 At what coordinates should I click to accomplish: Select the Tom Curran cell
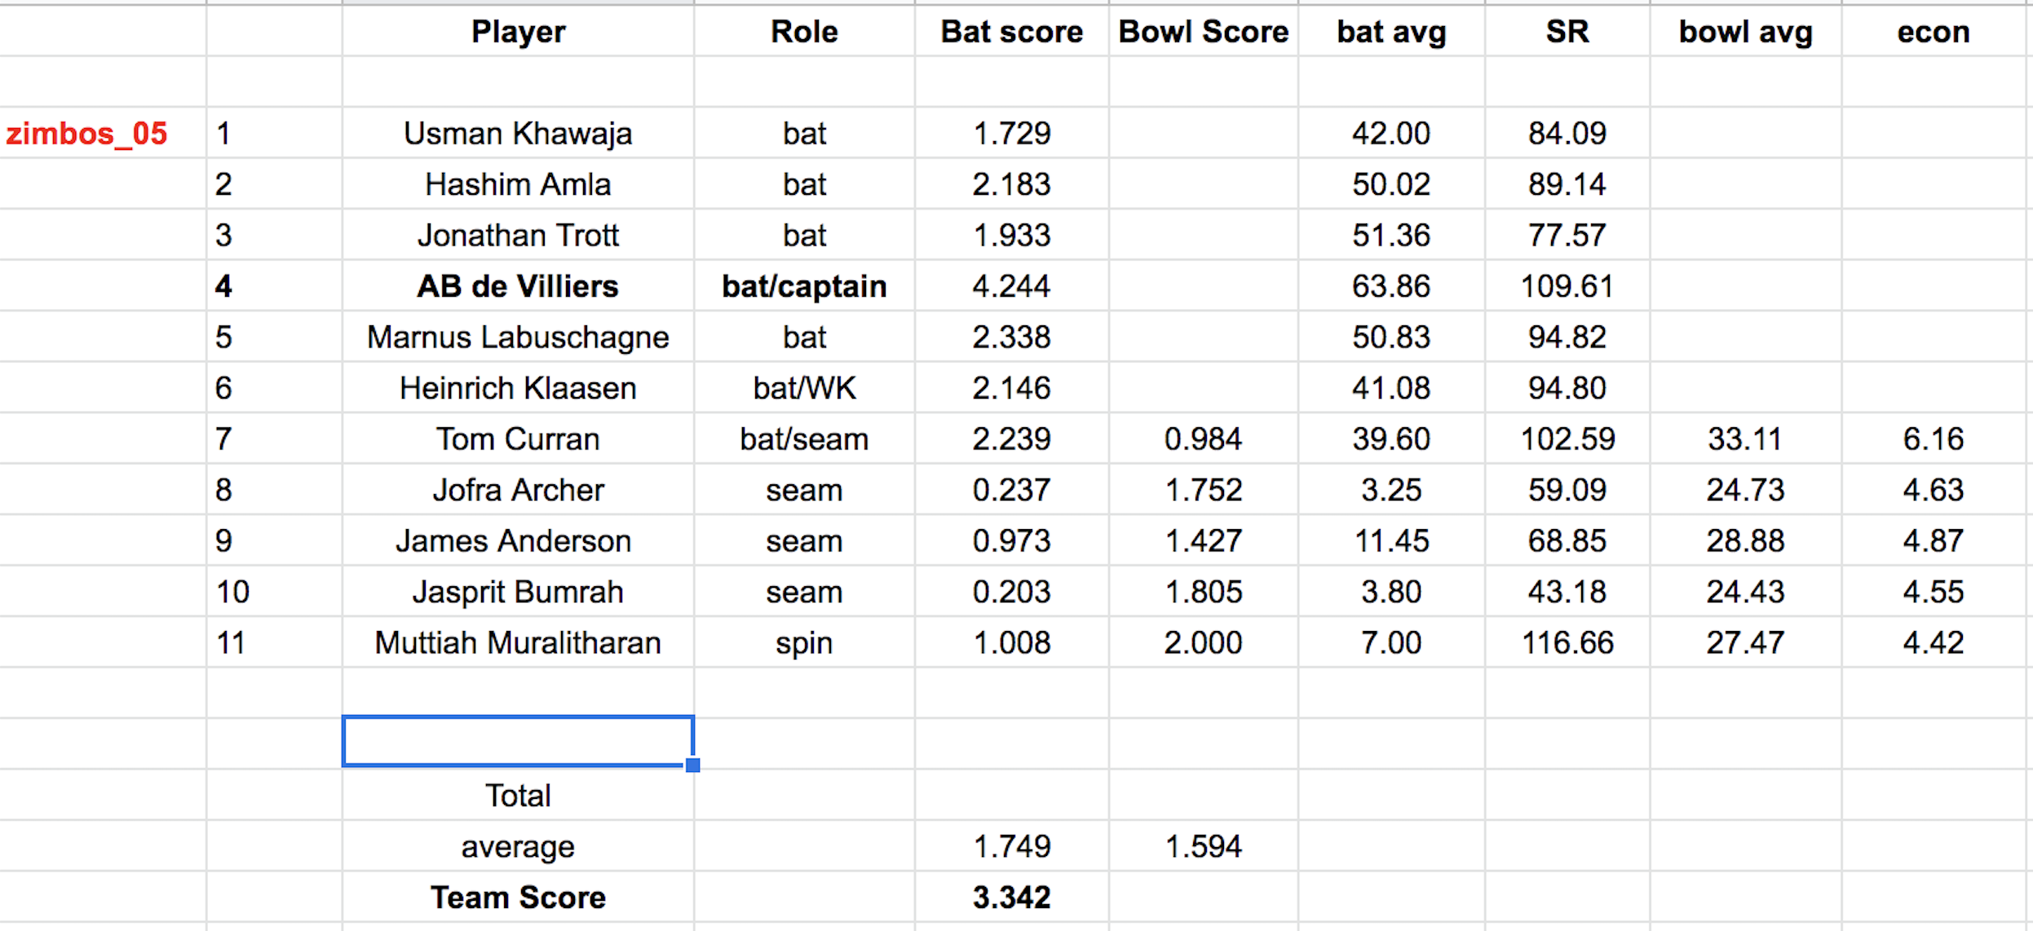point(518,439)
